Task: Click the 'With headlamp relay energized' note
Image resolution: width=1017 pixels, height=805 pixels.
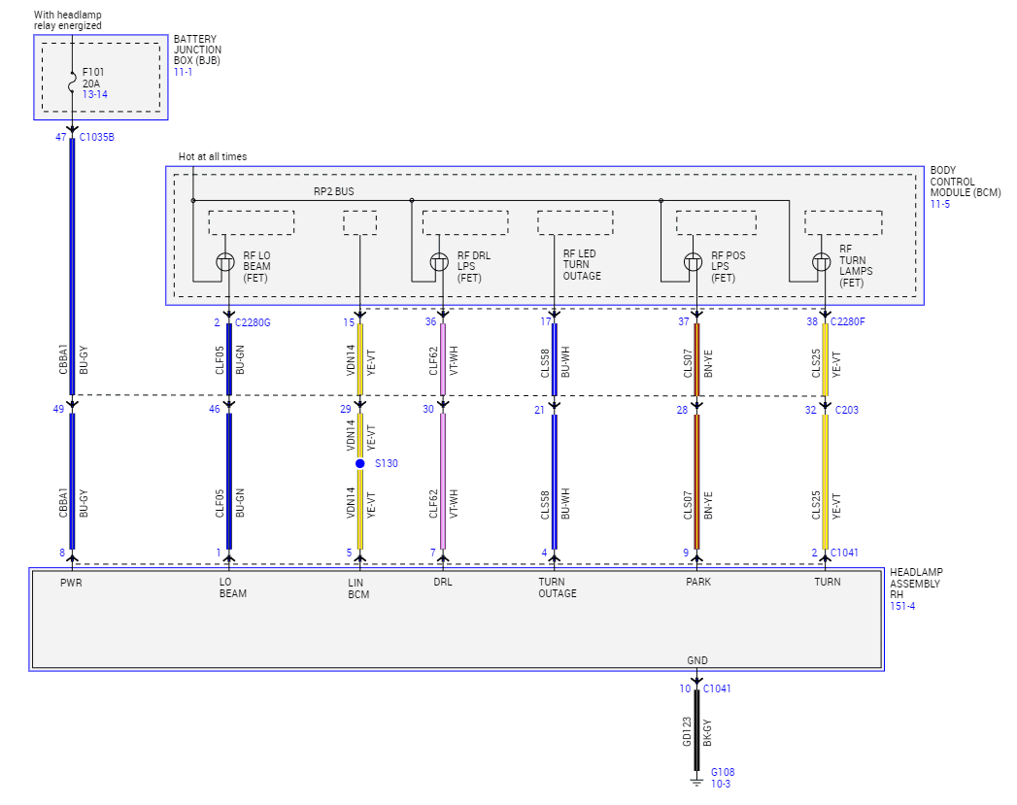Action: [67, 20]
